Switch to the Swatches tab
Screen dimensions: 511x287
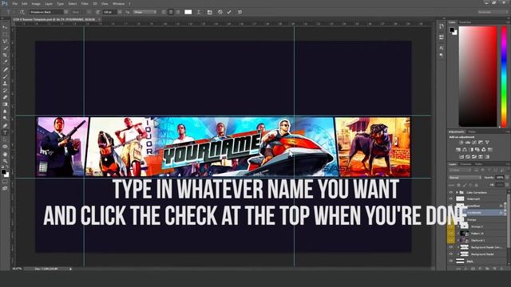[465, 22]
